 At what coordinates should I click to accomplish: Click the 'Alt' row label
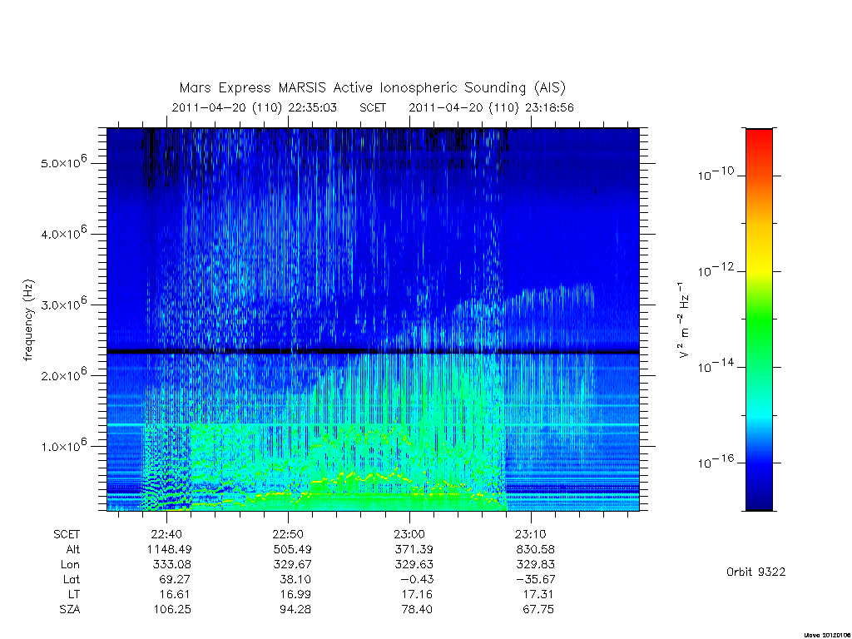pos(73,549)
